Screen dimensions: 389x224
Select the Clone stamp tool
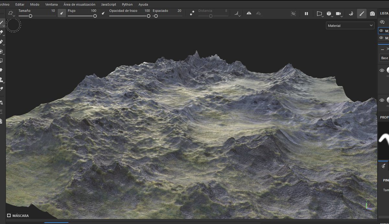(x=1, y=79)
